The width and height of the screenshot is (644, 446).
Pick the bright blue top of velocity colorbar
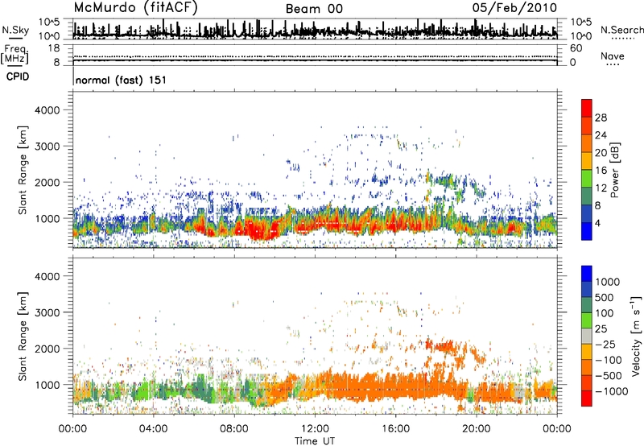pos(587,274)
